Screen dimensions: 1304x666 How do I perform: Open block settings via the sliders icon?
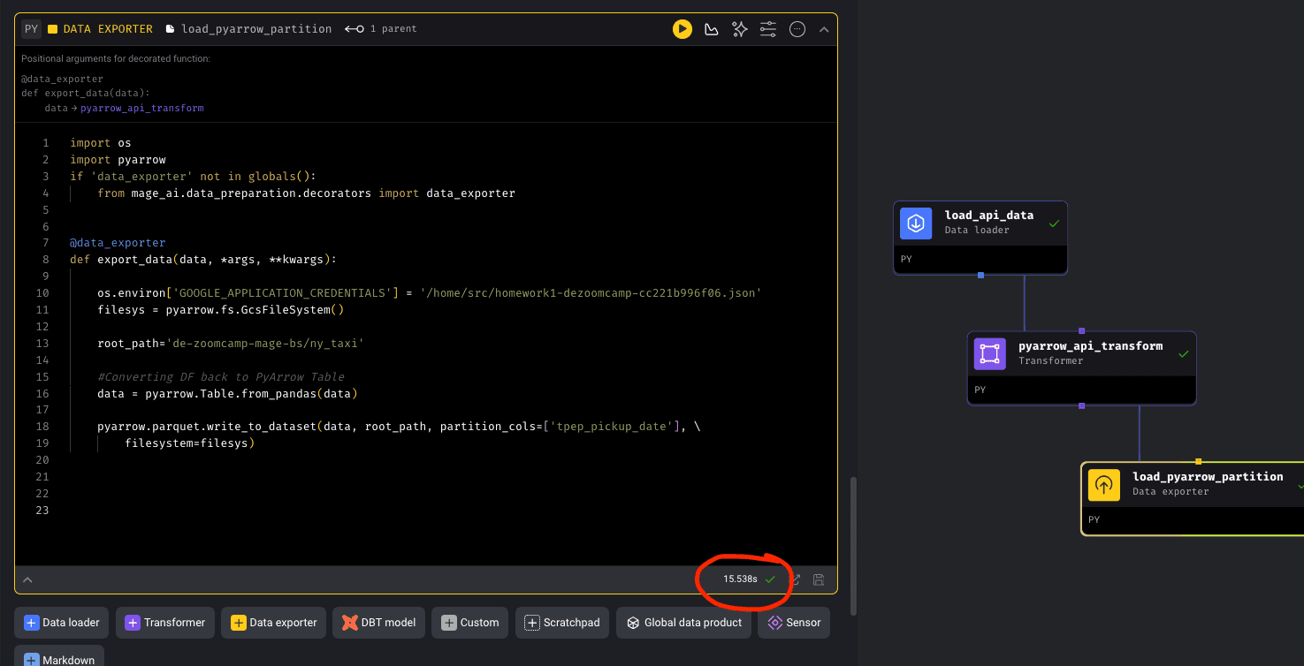[x=768, y=29]
